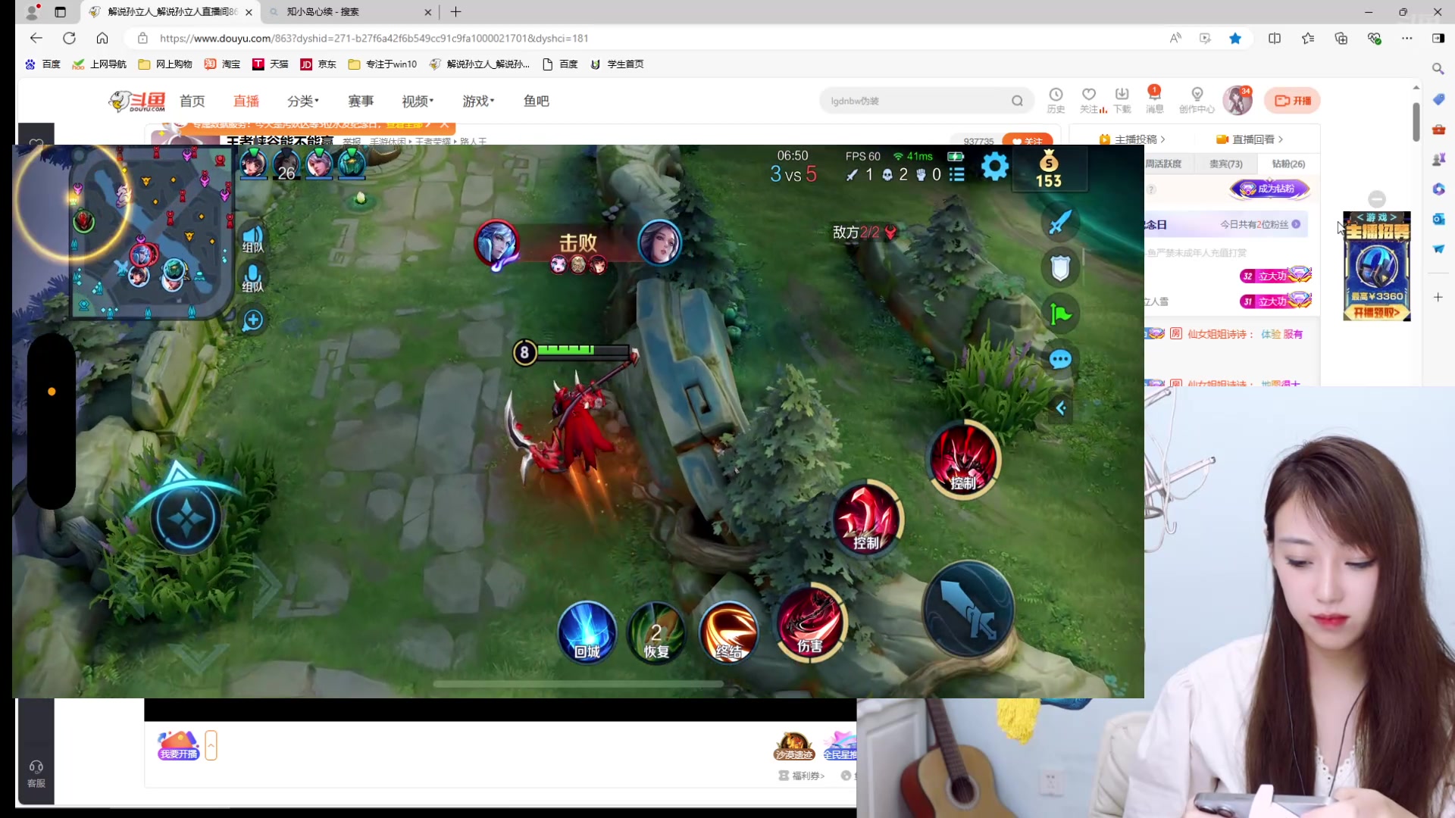Open the scoreboard list icon
Screen dimensions: 1455x818
pyautogui.click(x=957, y=174)
